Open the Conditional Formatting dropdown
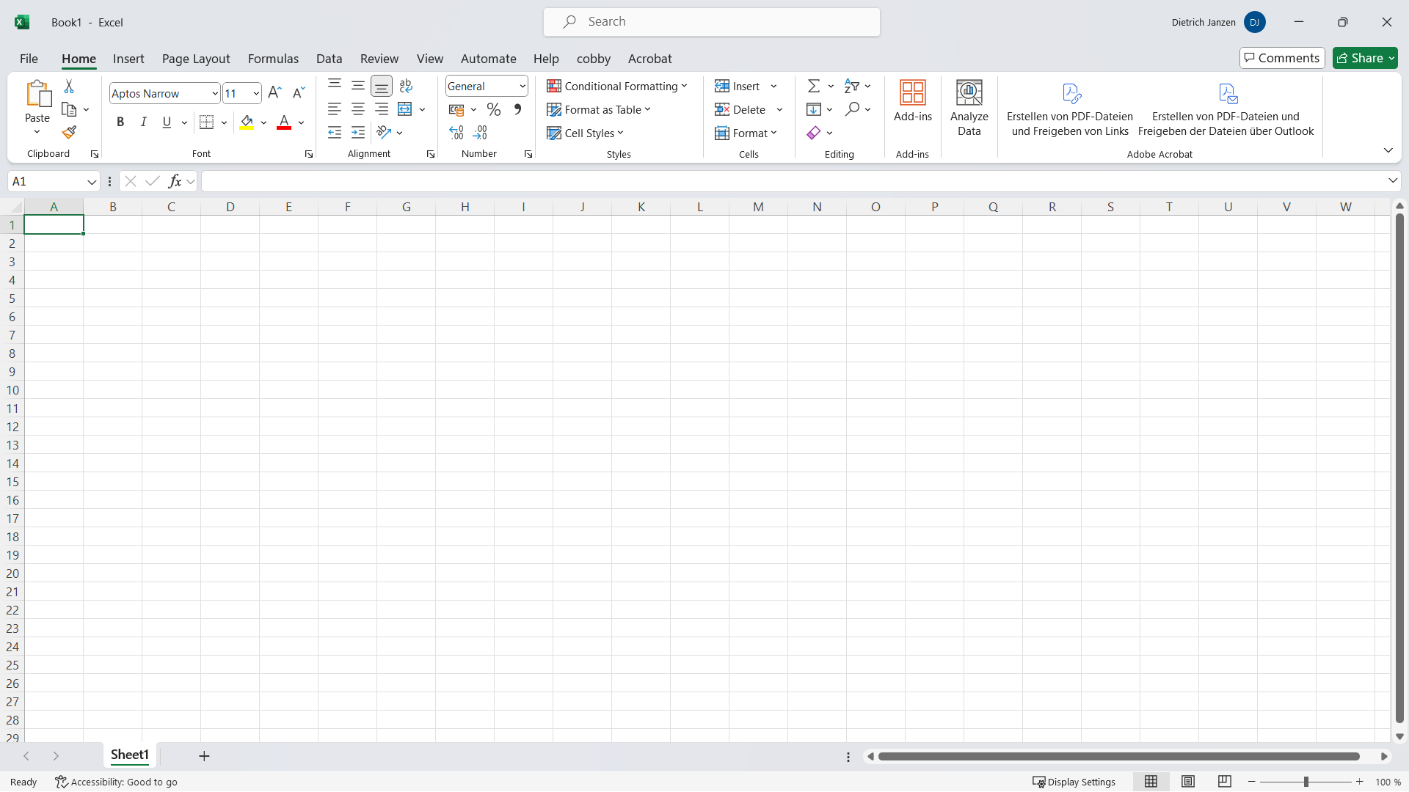This screenshot has width=1409, height=792. point(617,87)
